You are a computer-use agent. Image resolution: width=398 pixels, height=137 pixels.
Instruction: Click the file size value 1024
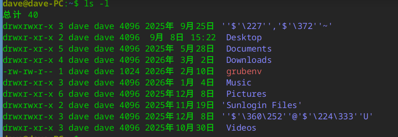click(130, 72)
